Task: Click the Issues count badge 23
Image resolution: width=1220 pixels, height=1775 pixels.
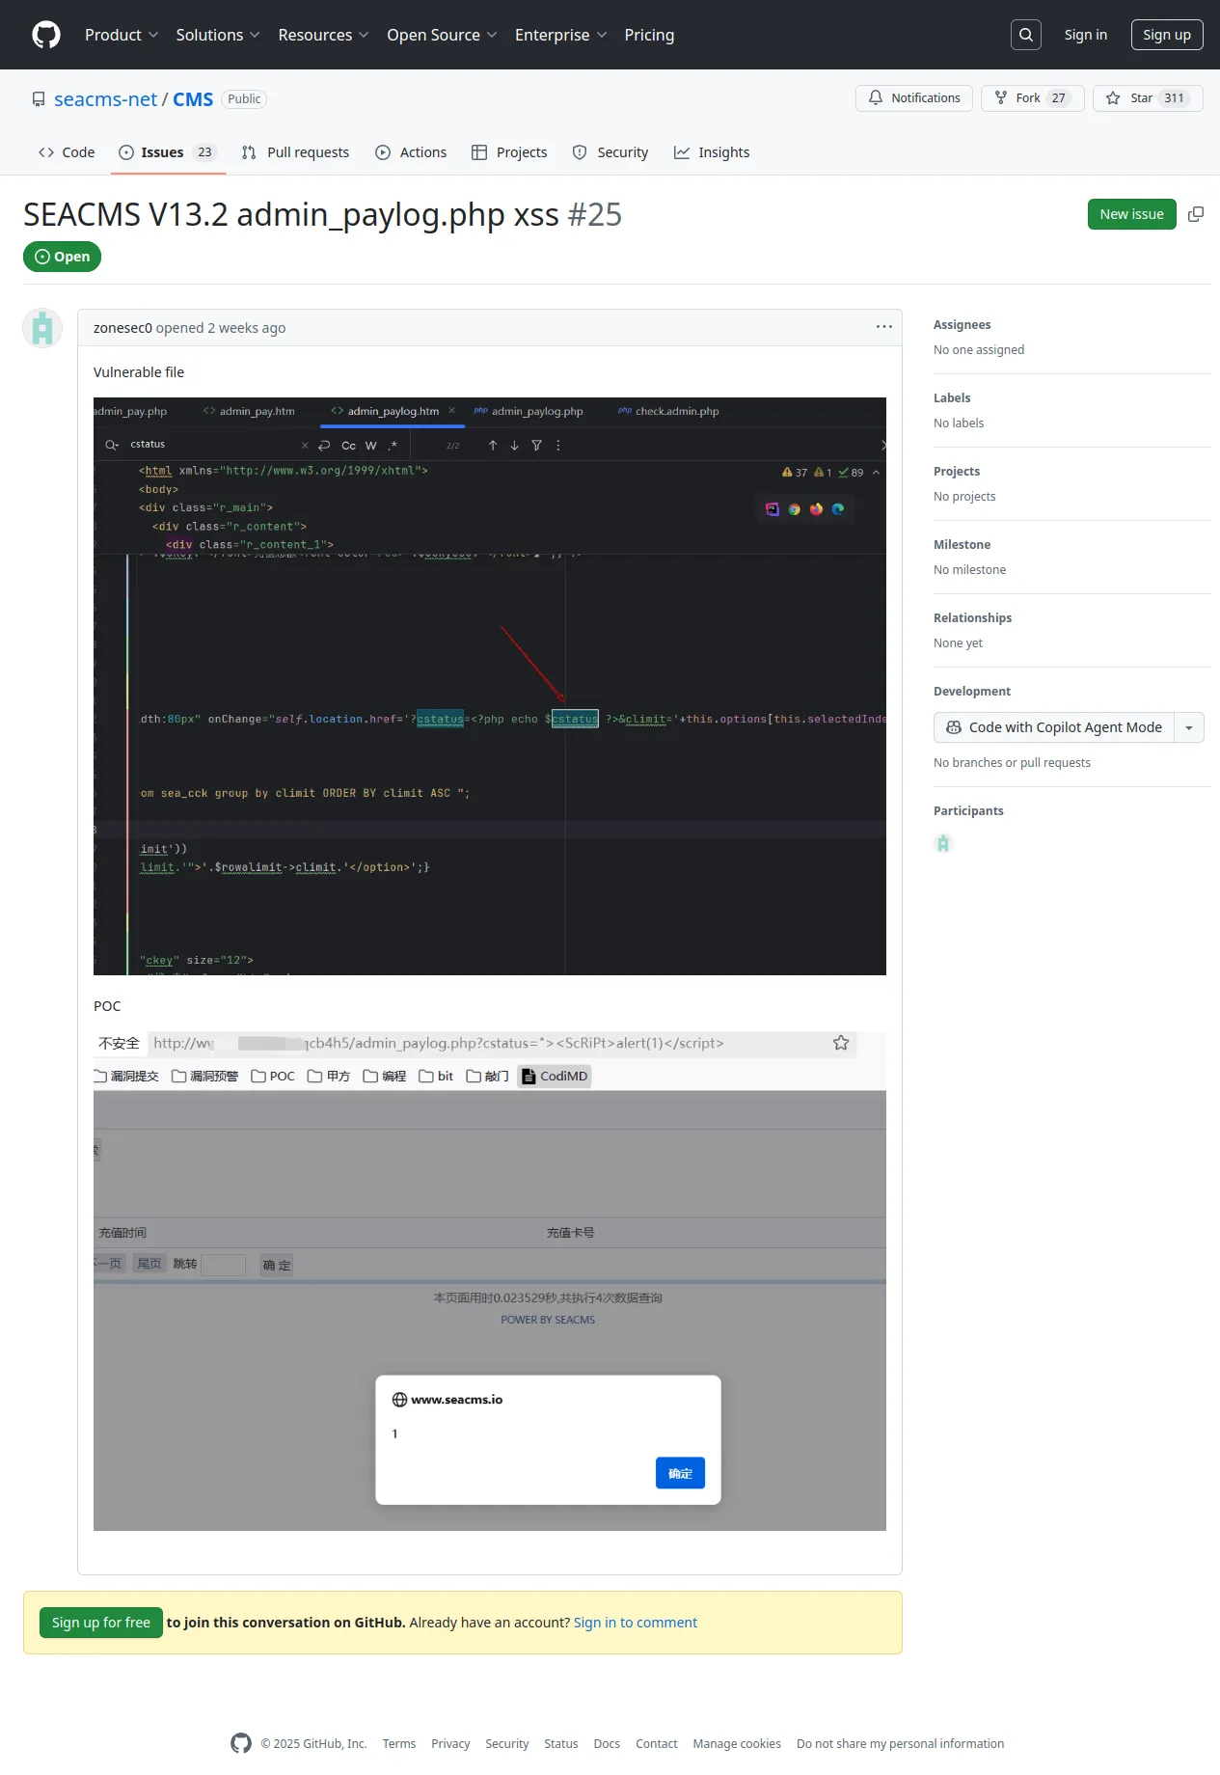Action: (x=204, y=152)
